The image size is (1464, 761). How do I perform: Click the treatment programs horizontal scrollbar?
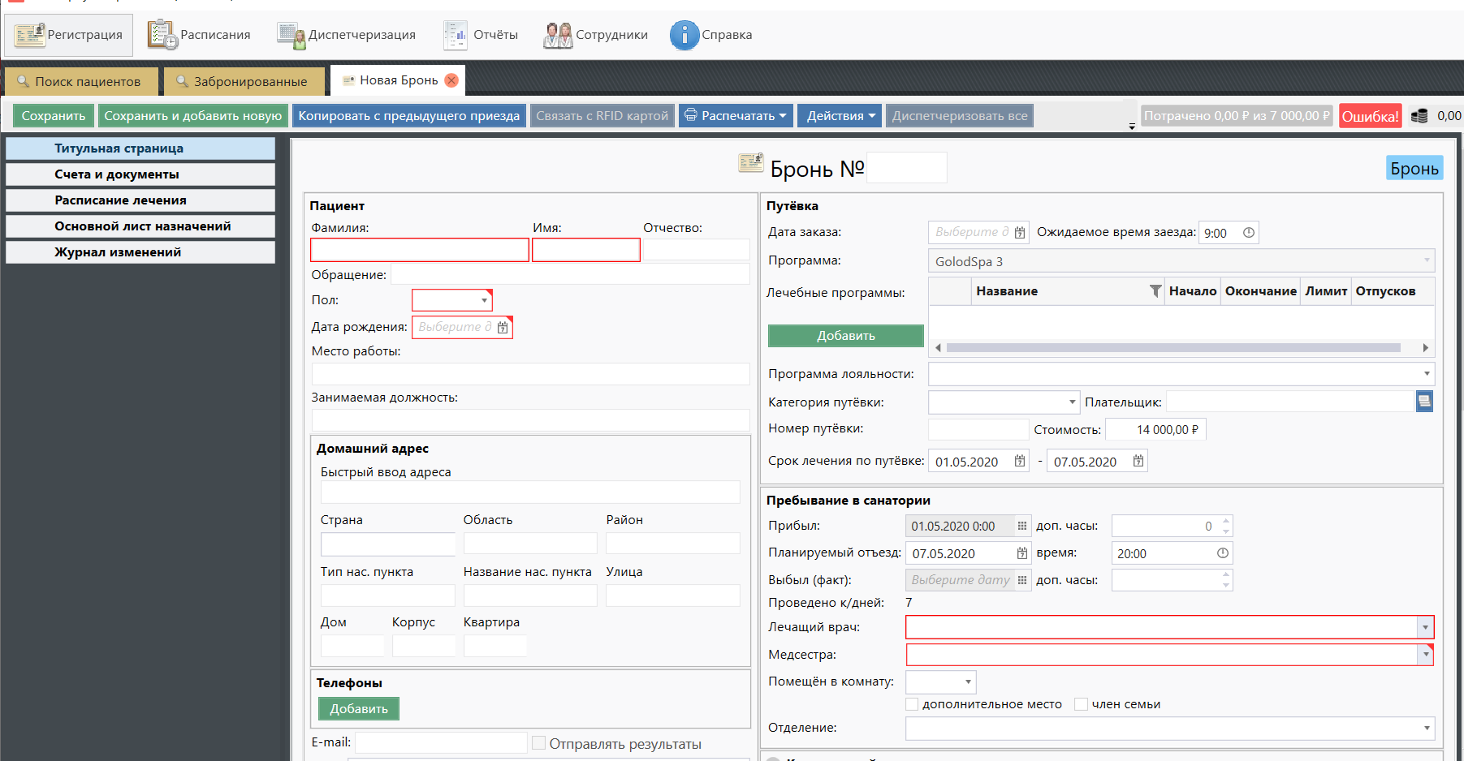point(1173,348)
